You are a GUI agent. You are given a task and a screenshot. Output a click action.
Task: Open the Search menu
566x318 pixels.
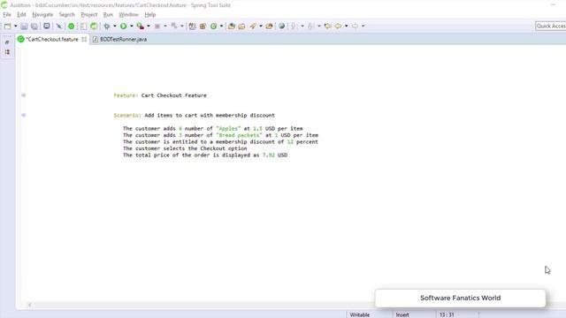point(67,15)
